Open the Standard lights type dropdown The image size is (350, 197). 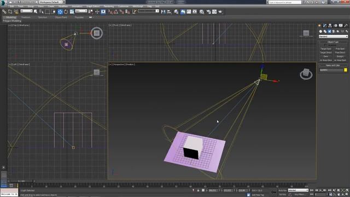coord(333,36)
